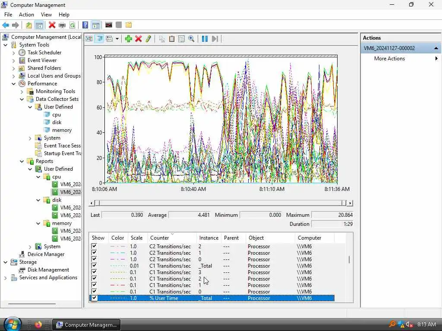Uncheck Show for C1 Transitions/sec instance 2
442x331 pixels.
tap(94, 278)
